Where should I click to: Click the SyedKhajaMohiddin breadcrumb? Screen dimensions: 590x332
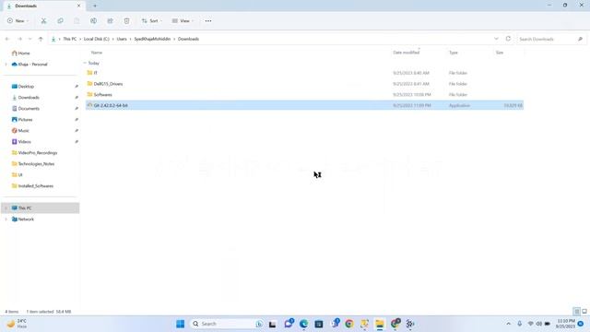pyautogui.click(x=152, y=39)
